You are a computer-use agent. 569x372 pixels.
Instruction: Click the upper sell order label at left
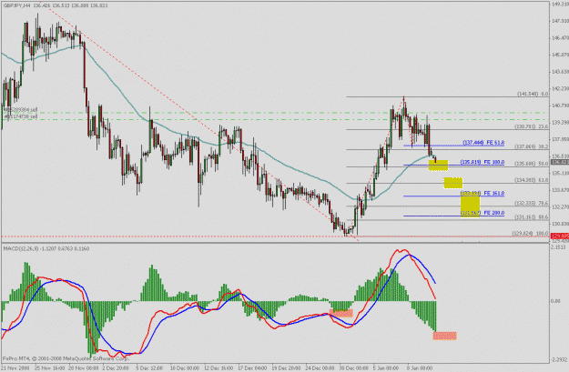coord(20,109)
